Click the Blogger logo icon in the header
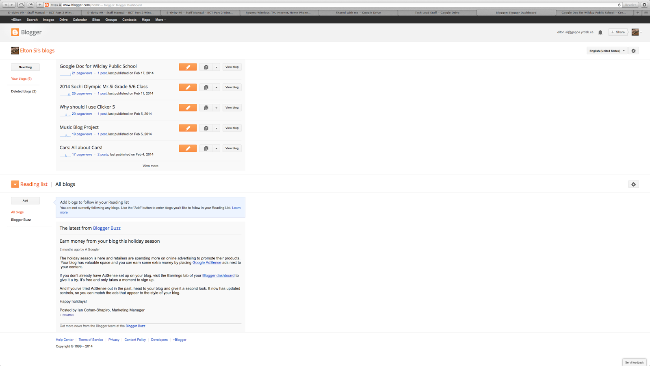 (x=15, y=32)
